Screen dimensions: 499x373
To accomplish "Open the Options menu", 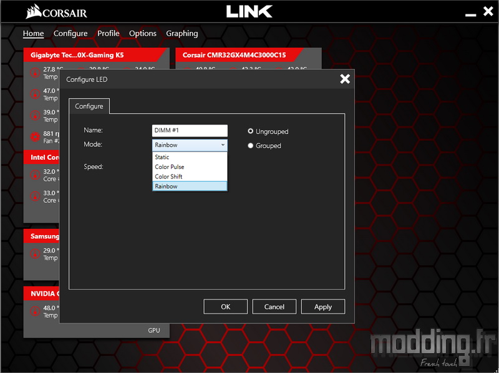I will [x=143, y=34].
